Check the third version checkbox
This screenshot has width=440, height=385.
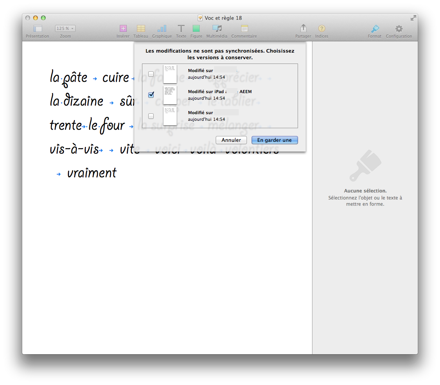(x=151, y=116)
